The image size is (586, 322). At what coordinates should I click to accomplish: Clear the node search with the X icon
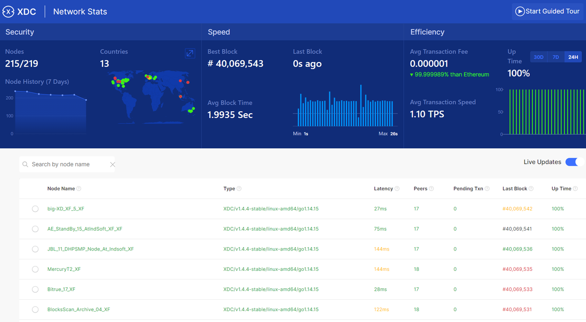pyautogui.click(x=112, y=165)
